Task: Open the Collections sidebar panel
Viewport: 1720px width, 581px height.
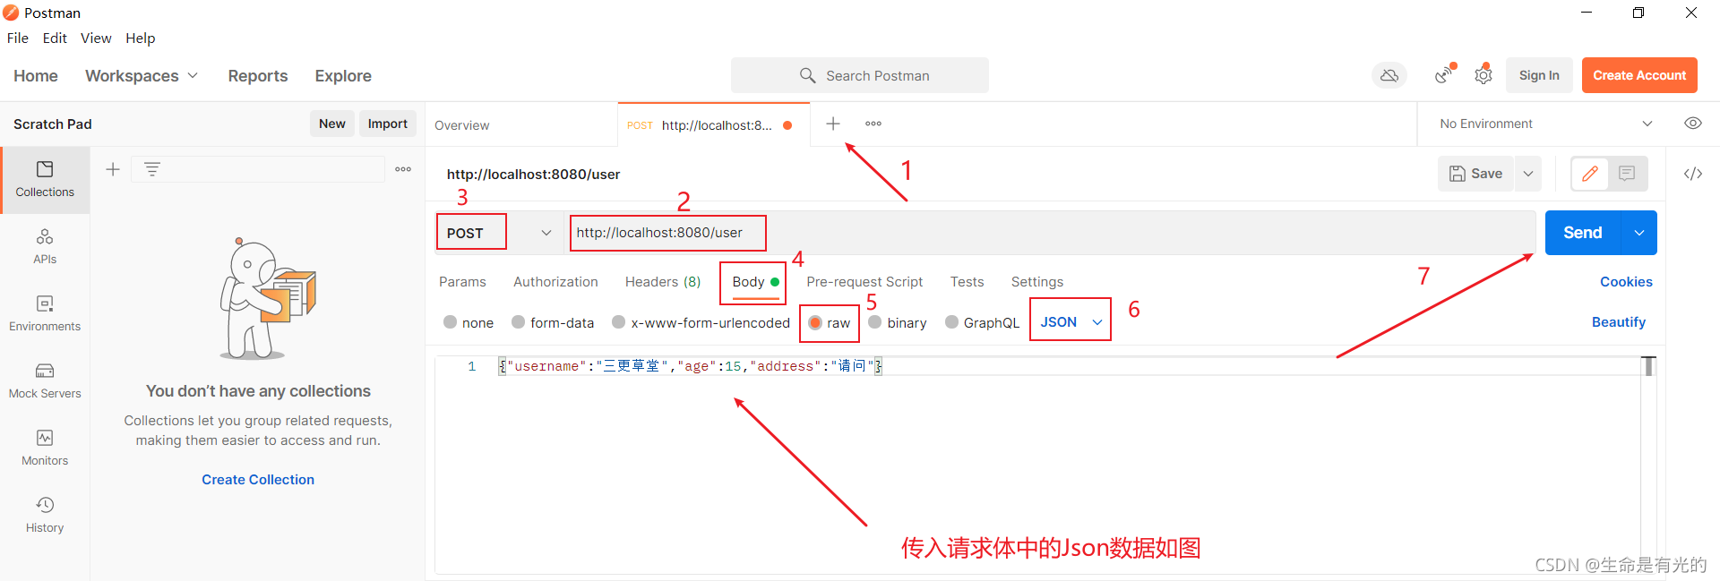Action: click(x=45, y=179)
